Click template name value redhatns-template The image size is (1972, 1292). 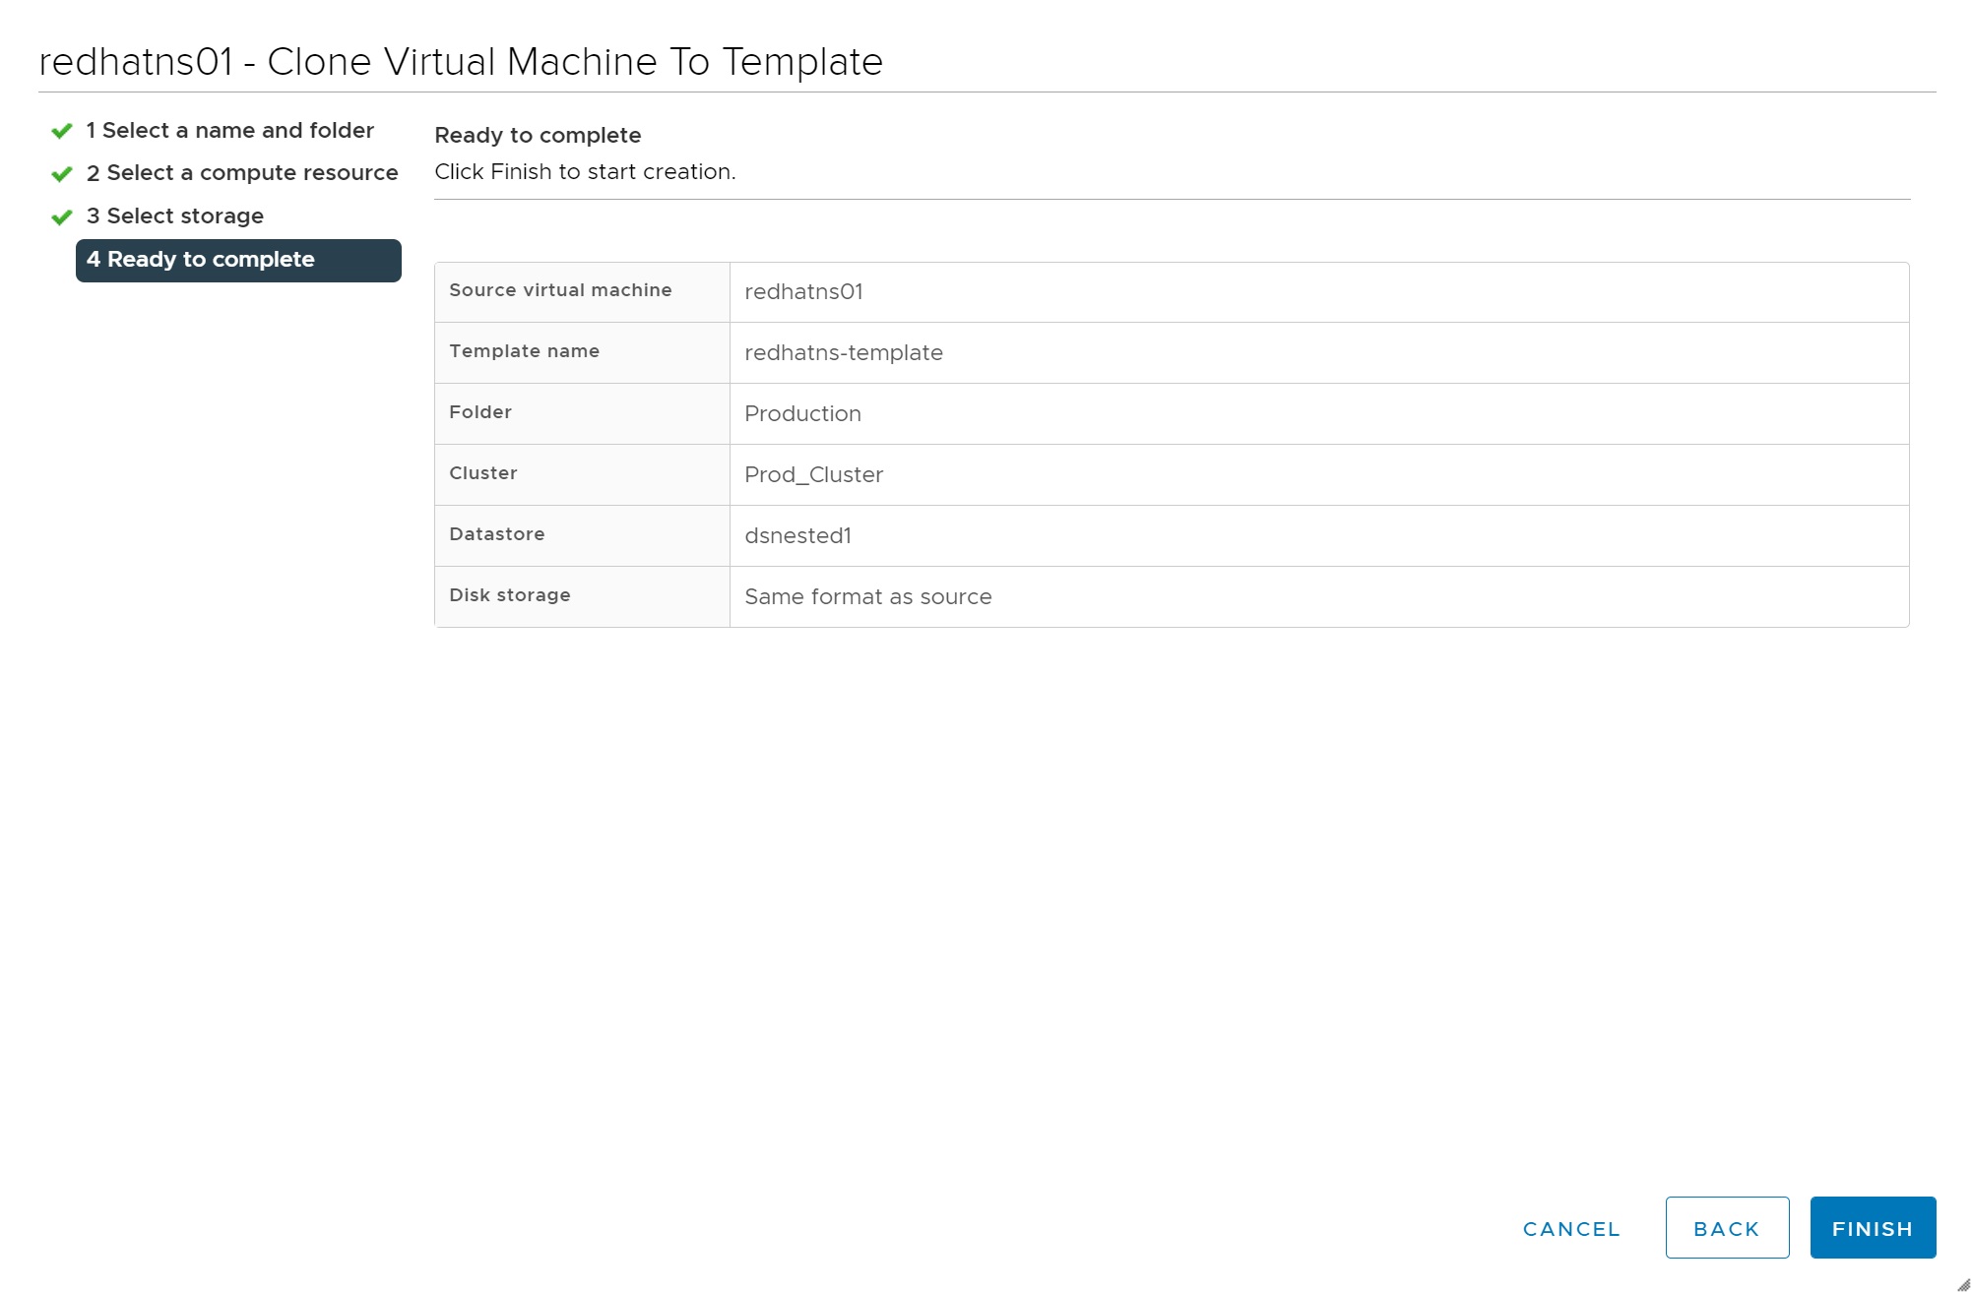(x=843, y=353)
